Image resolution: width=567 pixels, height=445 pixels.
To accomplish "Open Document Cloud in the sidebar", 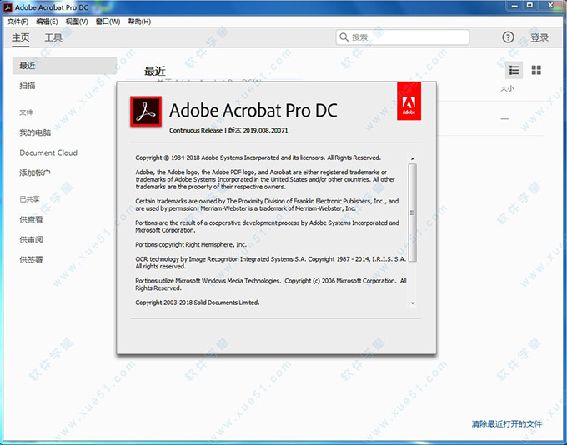I will (48, 152).
